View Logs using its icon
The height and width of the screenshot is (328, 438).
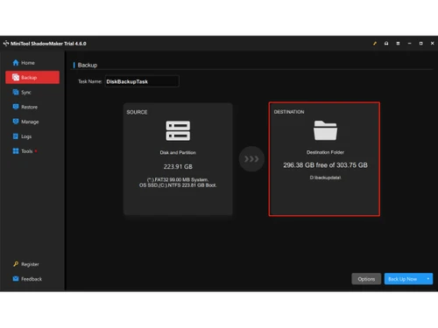(x=16, y=136)
